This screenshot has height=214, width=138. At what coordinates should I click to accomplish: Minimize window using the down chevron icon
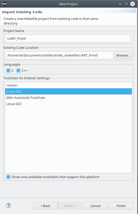coord(120,4)
